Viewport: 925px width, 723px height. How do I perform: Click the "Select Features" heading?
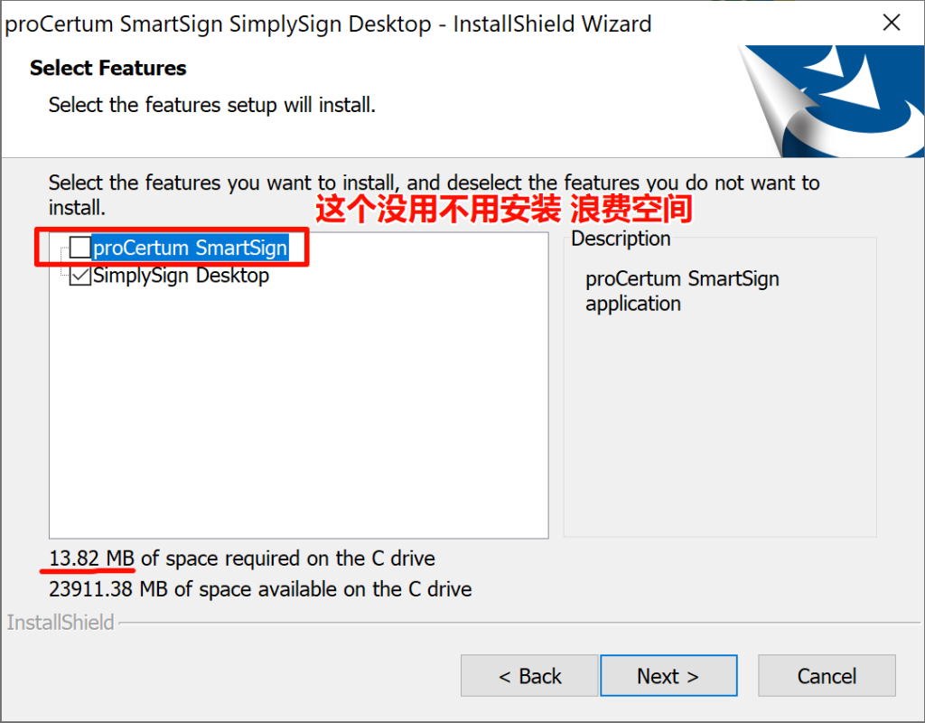(108, 68)
